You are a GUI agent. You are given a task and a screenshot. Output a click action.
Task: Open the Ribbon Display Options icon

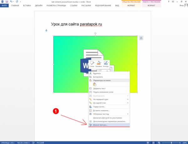(173, 2)
